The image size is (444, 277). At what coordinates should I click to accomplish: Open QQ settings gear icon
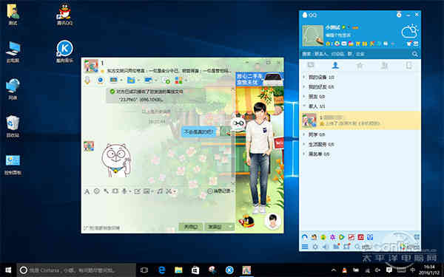click(315, 247)
